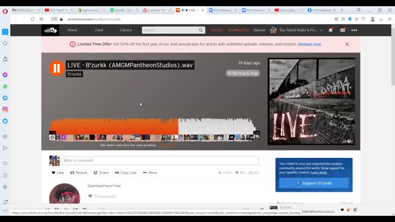Repost the LIVE track
Screen dimensions: 395x222
(78, 173)
